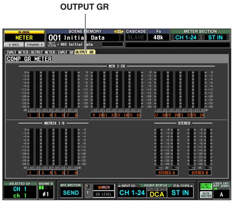232x201 pixels.
Task: Select the MX20 encoder mode field
Action: [104, 187]
